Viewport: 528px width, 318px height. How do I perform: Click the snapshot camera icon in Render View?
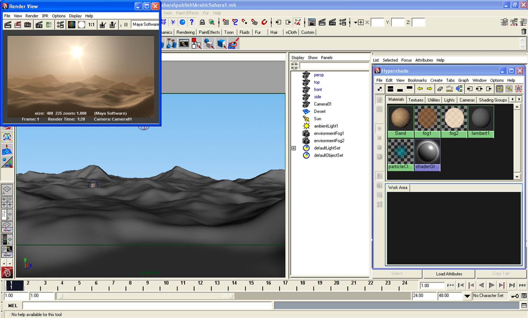click(28, 25)
